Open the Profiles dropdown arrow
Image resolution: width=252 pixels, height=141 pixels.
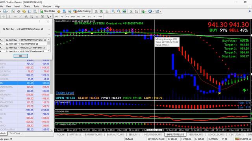[x=7, y=11]
